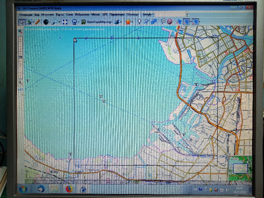The height and width of the screenshot is (198, 264).
Task: Open the Параметры menu
Action: click(117, 15)
